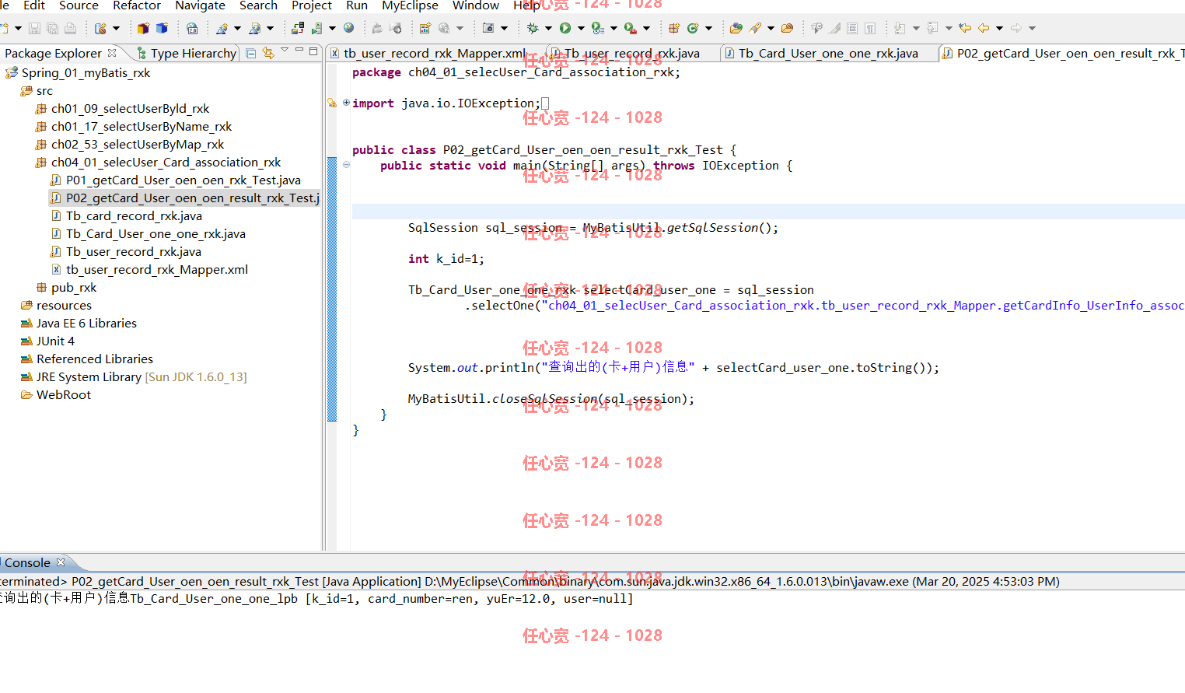1185x693 pixels.
Task: Click the Save All toolbar icon
Action: (x=52, y=29)
